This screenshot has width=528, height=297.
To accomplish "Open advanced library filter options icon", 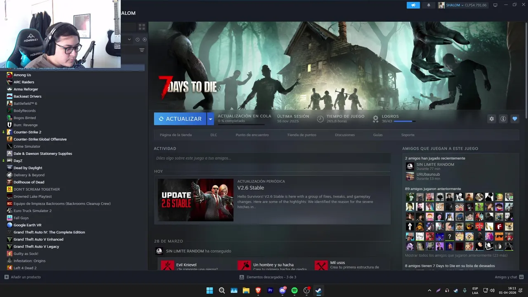I will [x=142, y=50].
